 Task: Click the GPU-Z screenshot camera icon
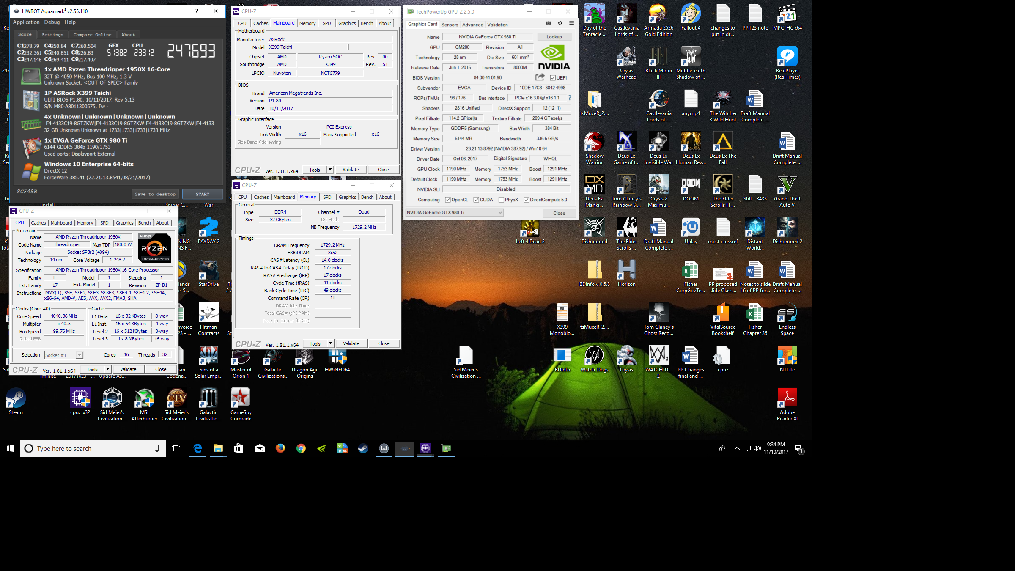548,23
